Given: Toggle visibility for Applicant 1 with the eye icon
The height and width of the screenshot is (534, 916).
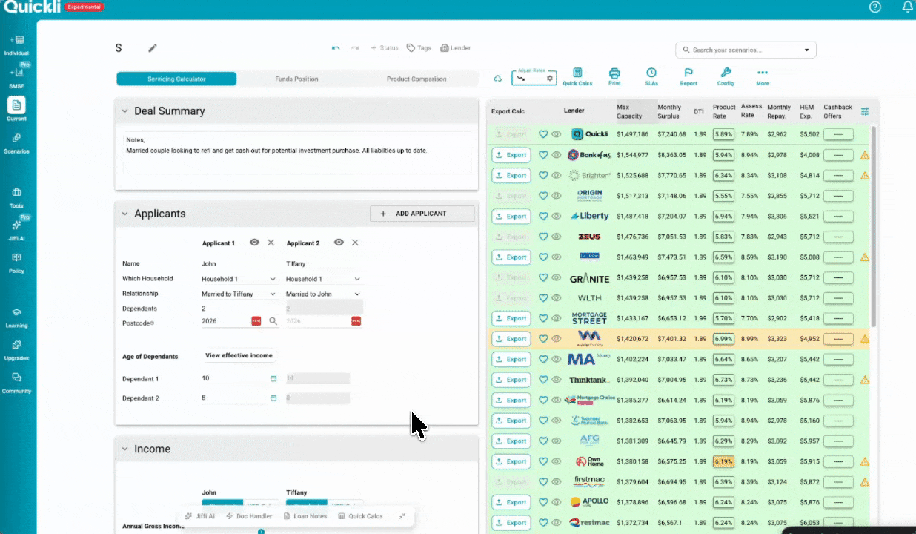Looking at the screenshot, I should tap(254, 243).
